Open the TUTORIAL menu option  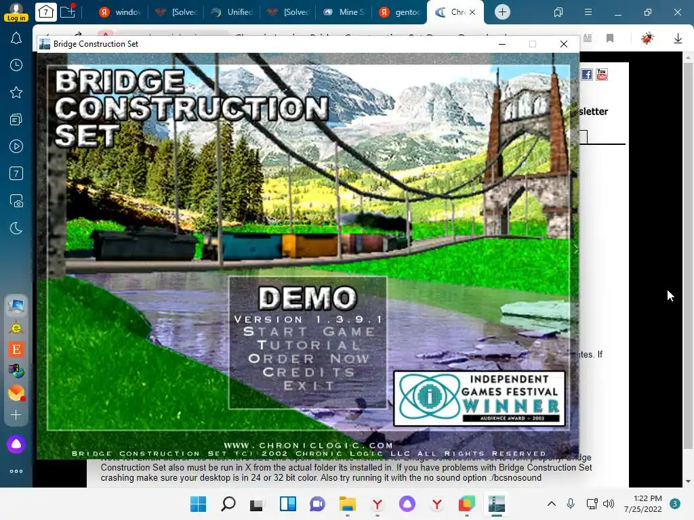point(308,345)
